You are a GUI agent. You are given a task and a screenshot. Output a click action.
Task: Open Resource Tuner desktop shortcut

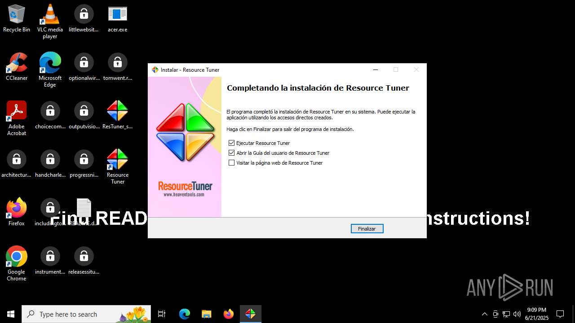[117, 167]
